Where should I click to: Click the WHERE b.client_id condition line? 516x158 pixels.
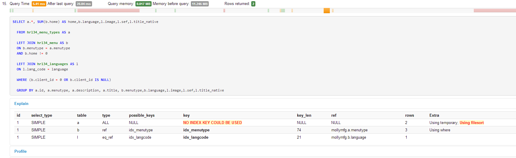click(x=64, y=80)
